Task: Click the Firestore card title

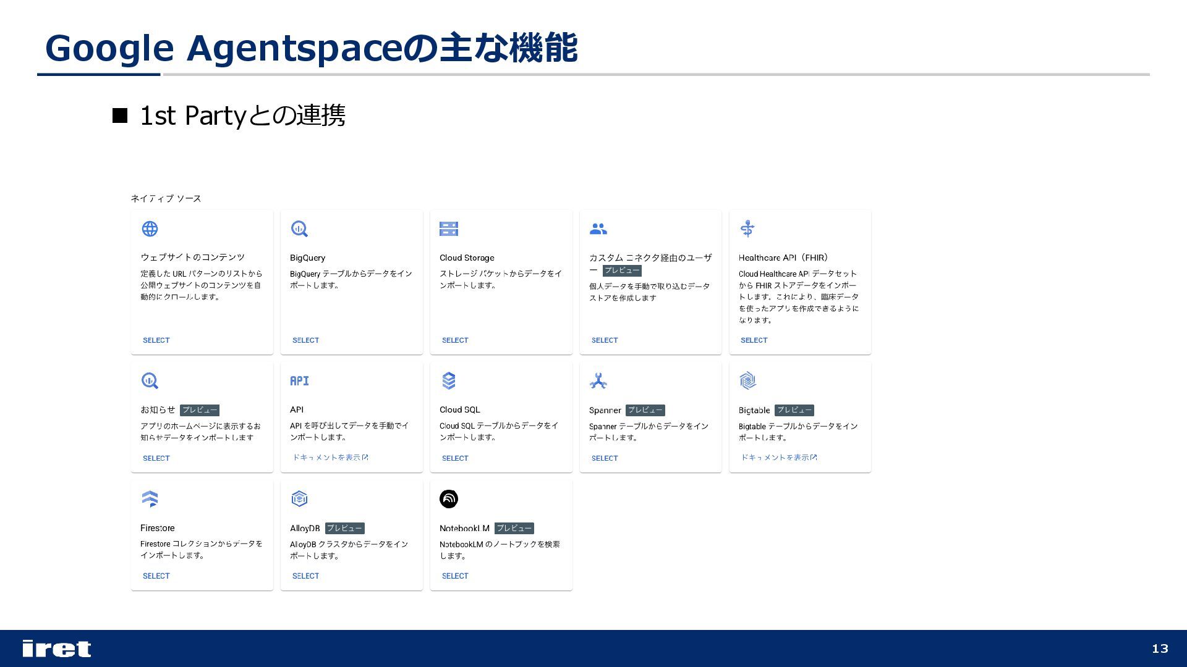Action: (157, 528)
